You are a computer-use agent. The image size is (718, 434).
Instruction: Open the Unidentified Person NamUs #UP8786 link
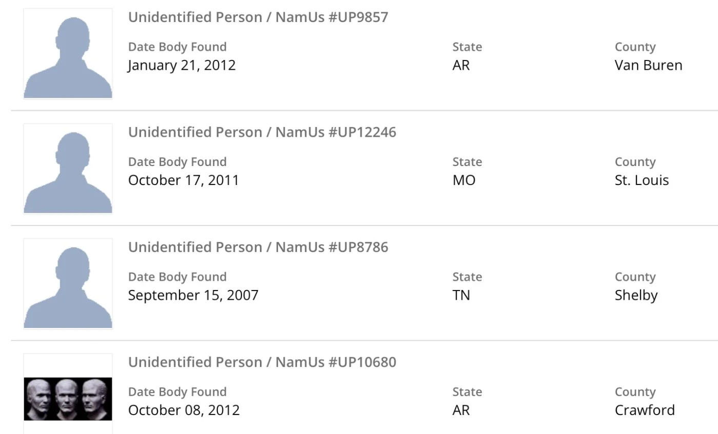[258, 247]
